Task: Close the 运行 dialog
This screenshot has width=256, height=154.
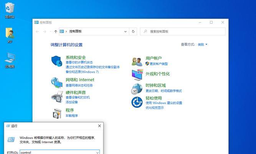Action: pos(99,126)
